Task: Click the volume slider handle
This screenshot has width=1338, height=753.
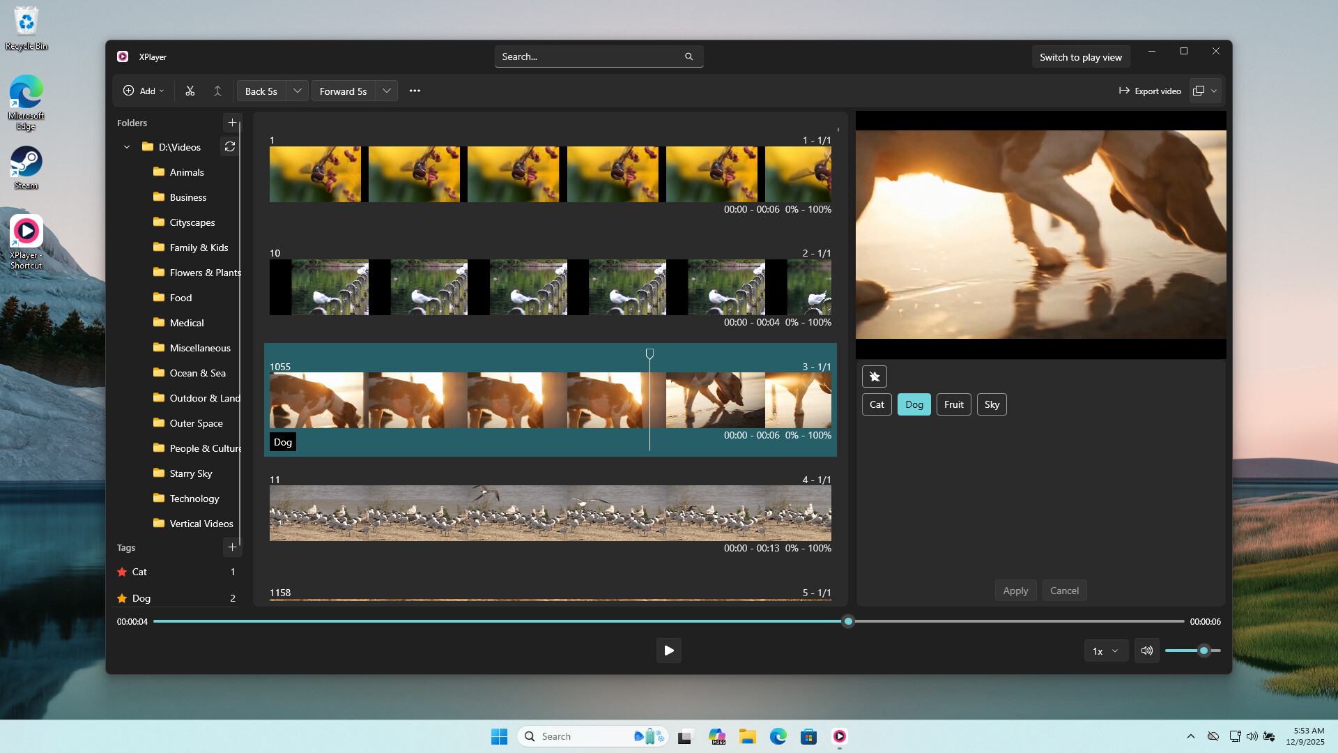Action: point(1204,651)
